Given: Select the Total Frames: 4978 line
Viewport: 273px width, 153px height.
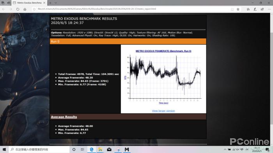Looking at the screenshot, I should [89, 74].
